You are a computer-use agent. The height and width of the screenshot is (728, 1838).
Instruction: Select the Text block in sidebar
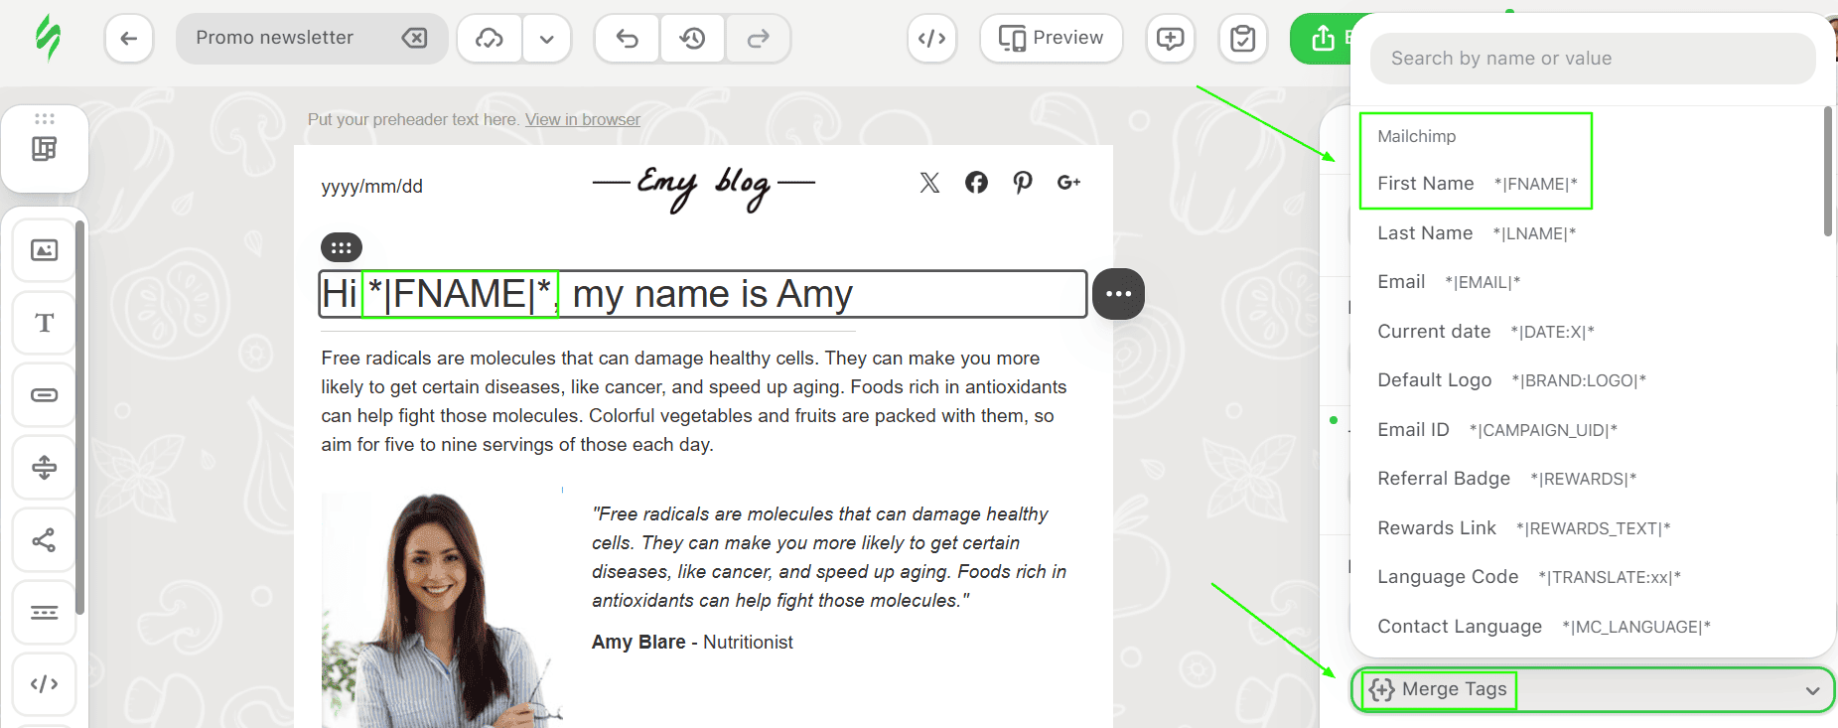pyautogui.click(x=45, y=323)
